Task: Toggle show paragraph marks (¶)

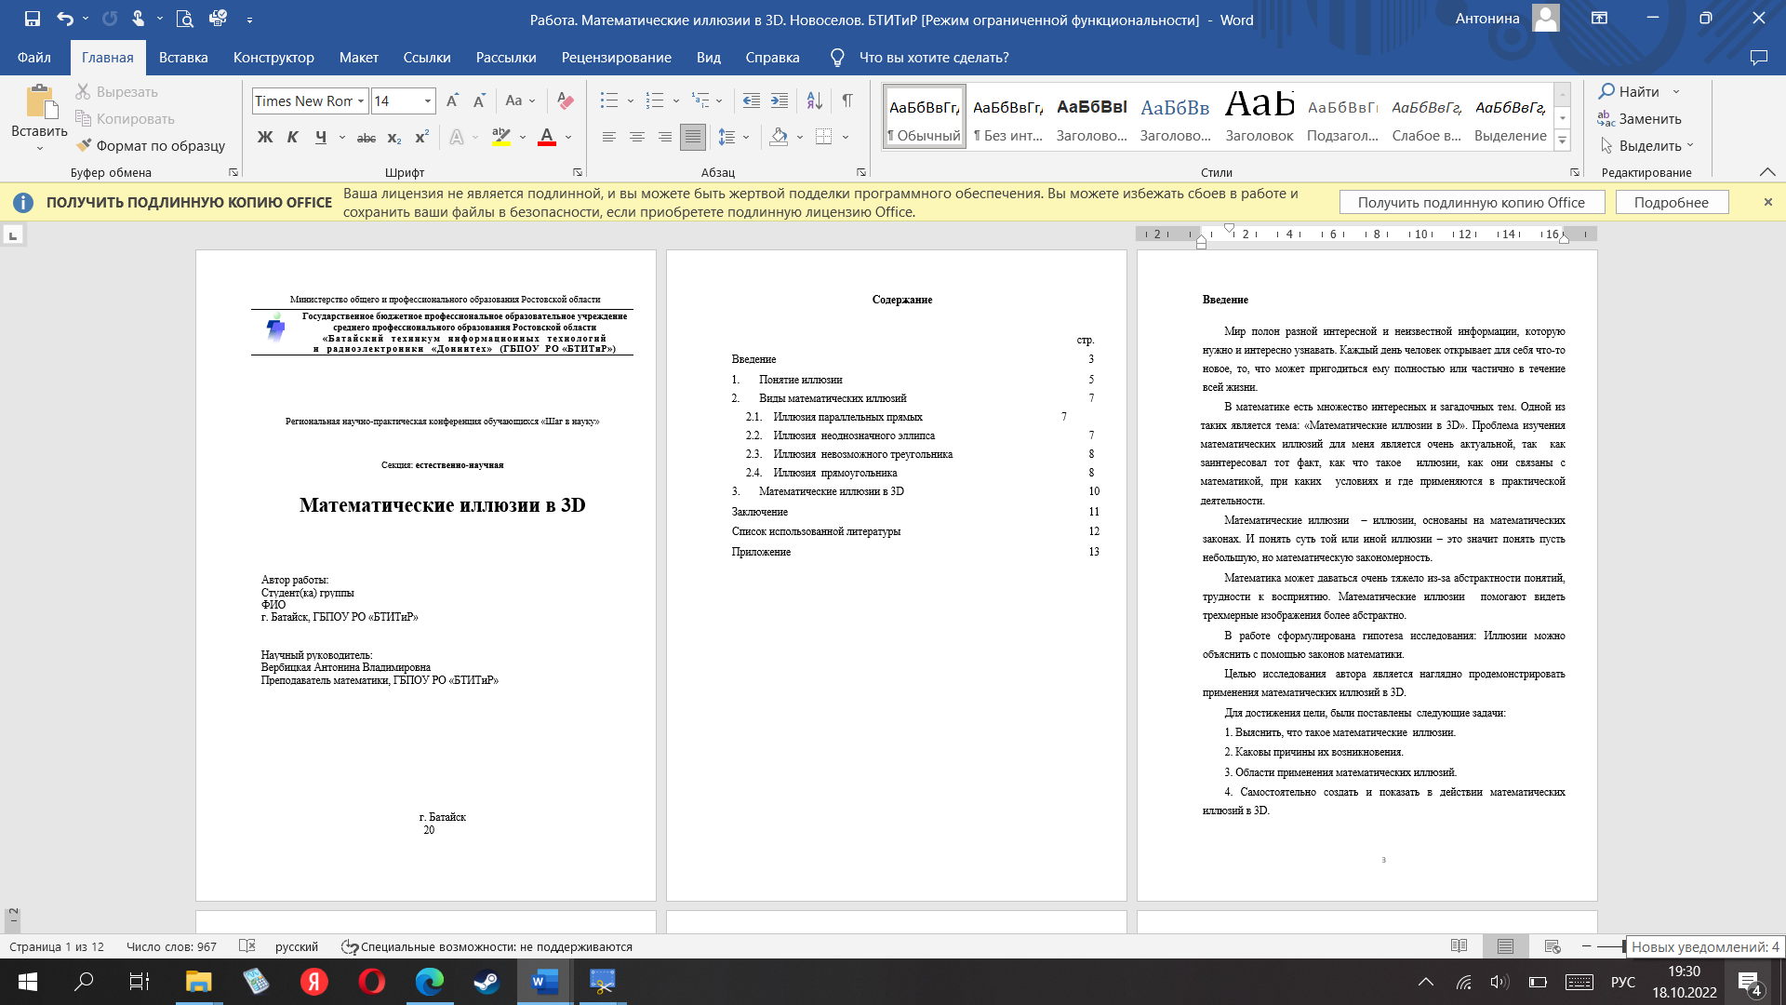Action: click(847, 100)
